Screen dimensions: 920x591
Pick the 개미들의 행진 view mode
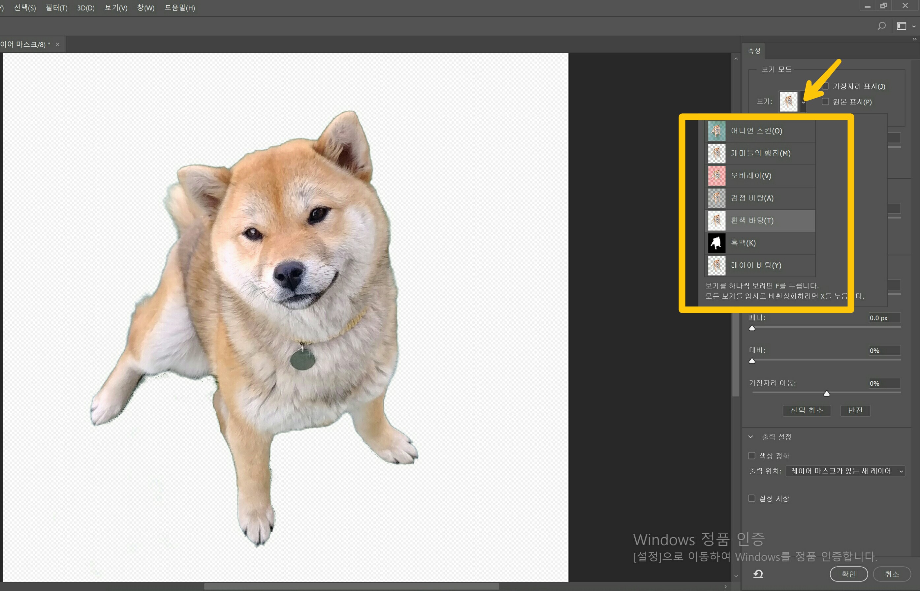coord(760,153)
